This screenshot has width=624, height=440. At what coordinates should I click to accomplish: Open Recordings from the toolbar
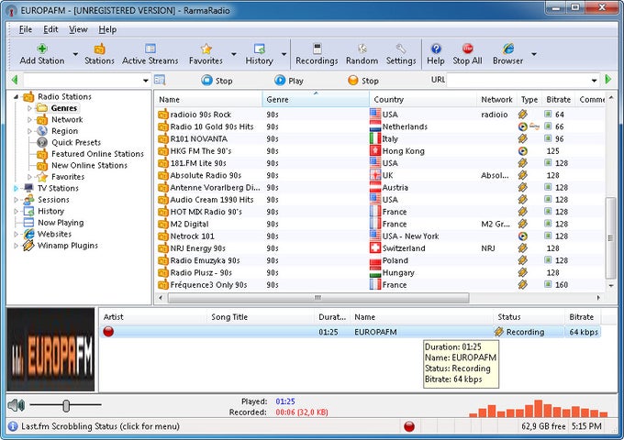[x=317, y=54]
